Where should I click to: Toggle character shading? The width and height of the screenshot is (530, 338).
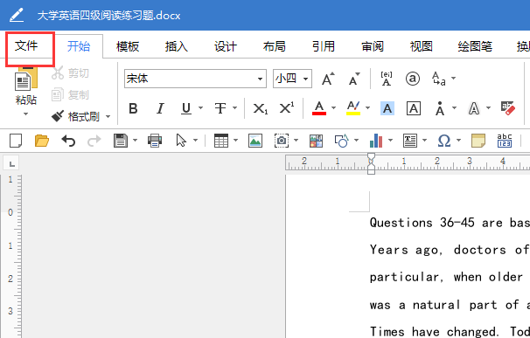point(387,108)
